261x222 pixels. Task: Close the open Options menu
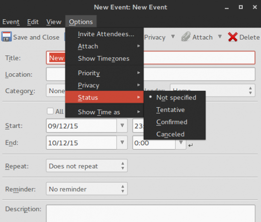point(81,22)
